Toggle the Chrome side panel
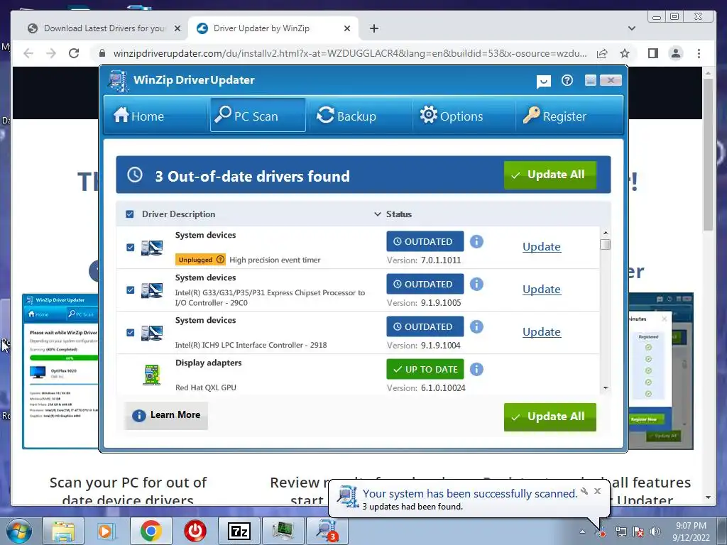The image size is (727, 545). click(x=653, y=53)
